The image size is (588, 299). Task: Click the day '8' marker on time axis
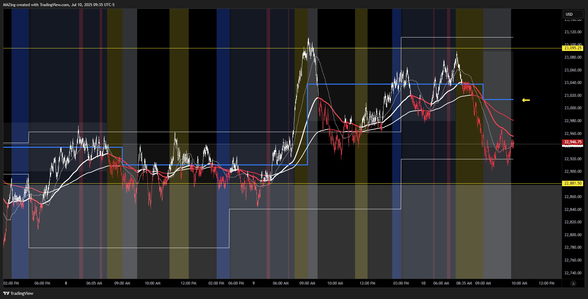[66, 283]
